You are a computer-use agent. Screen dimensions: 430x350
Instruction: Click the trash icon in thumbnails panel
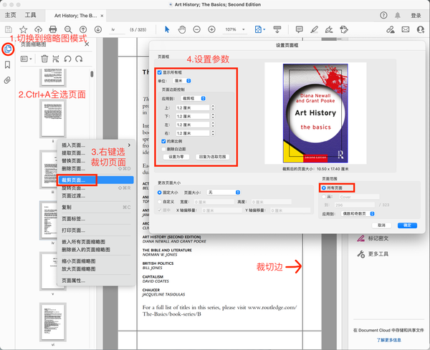pyautogui.click(x=44, y=59)
